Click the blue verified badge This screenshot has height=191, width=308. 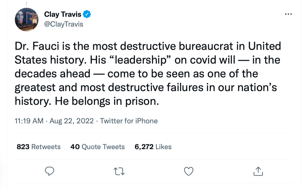coord(87,14)
